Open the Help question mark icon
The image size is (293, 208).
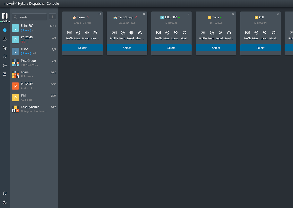coord(5,202)
